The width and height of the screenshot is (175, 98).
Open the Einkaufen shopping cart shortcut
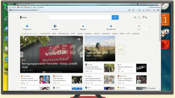83,27
